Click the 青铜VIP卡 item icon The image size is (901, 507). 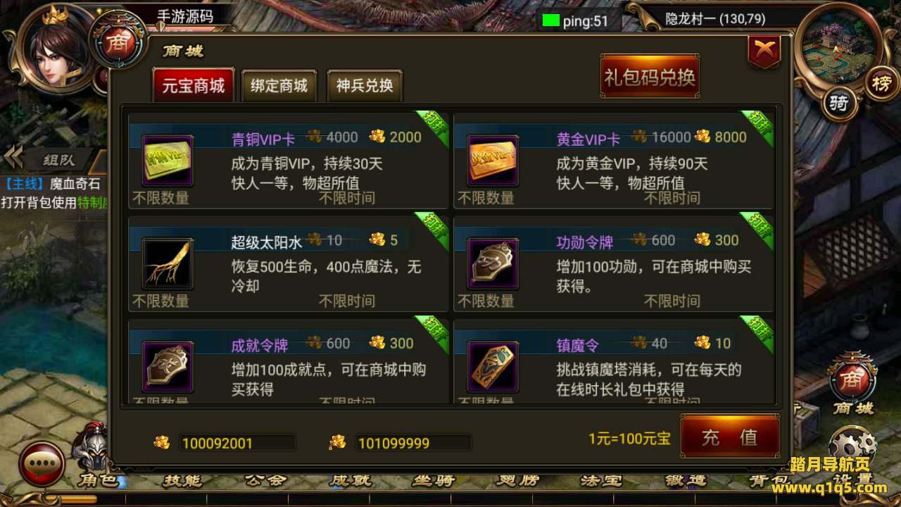168,161
